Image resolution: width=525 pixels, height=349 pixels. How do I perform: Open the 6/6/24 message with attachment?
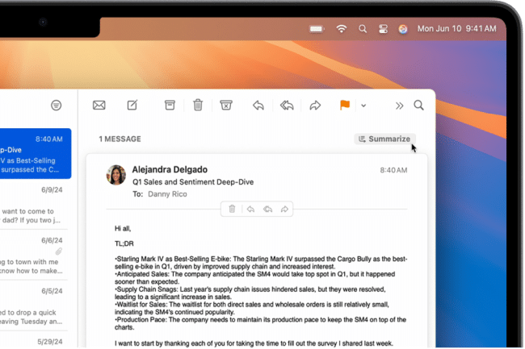pos(33,256)
